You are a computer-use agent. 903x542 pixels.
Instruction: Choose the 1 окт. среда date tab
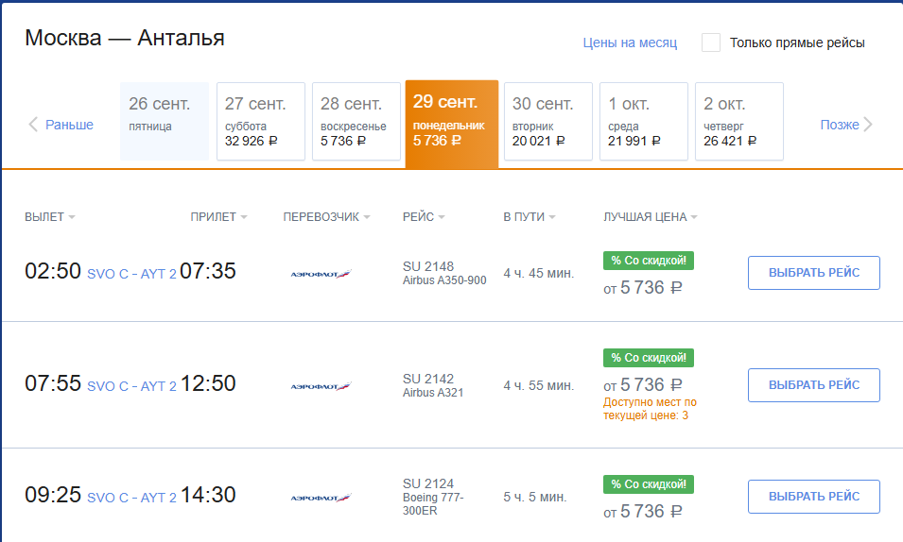click(x=644, y=122)
